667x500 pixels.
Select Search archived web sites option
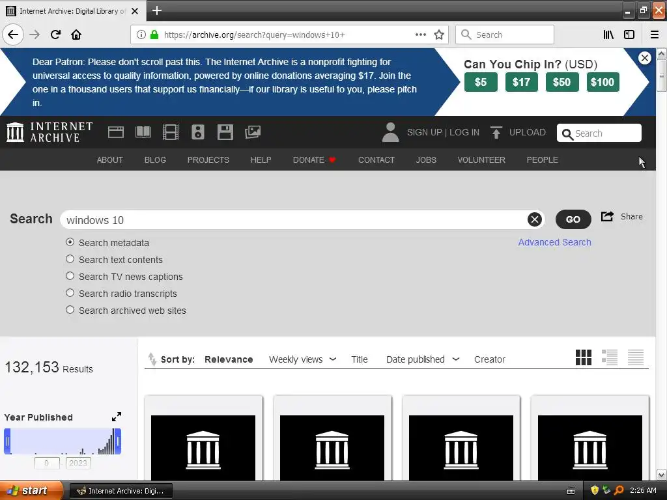pyautogui.click(x=70, y=310)
